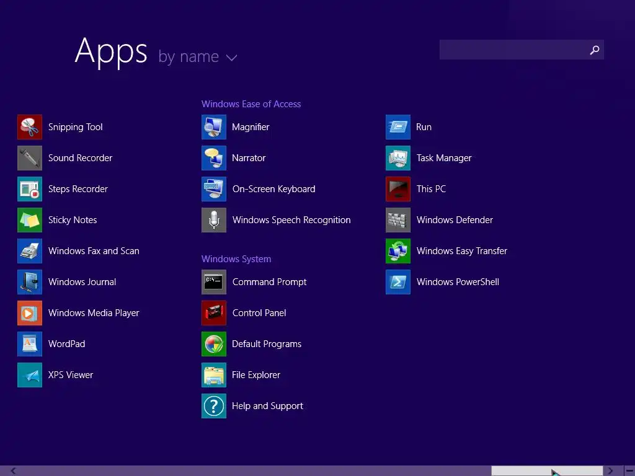Click the chevron next to 'by name'

(x=231, y=58)
